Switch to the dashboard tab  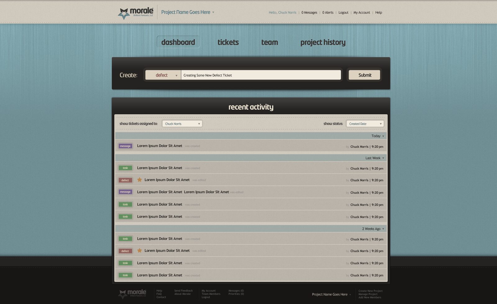(178, 42)
